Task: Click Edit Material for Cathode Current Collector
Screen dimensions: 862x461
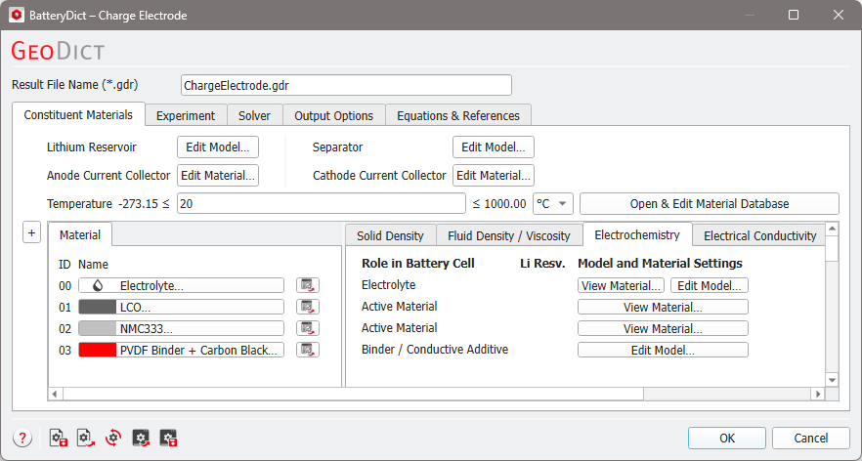Action: point(494,175)
